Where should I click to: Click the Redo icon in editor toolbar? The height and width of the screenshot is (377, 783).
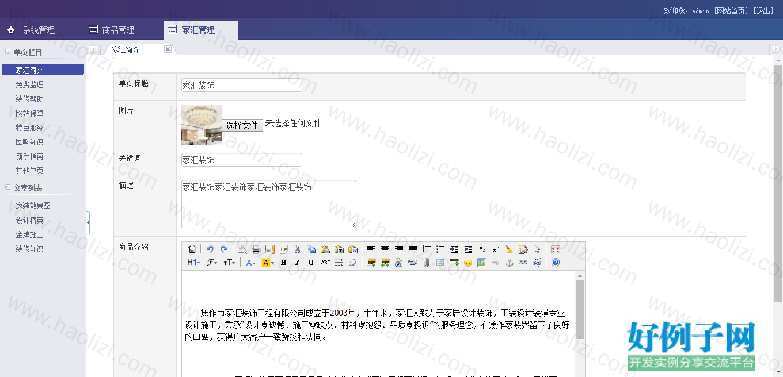pos(224,249)
